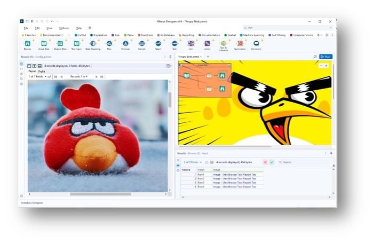Open the File menu
The height and width of the screenshot is (244, 373).
coord(26,28)
